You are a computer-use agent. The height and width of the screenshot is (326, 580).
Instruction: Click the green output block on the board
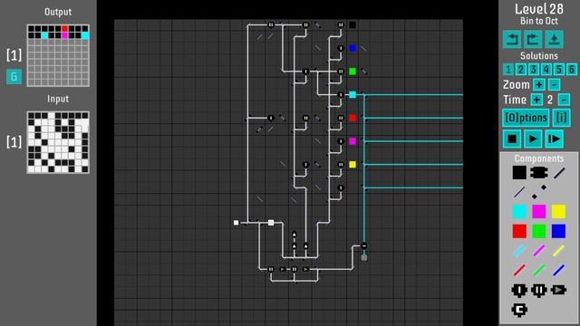click(353, 72)
